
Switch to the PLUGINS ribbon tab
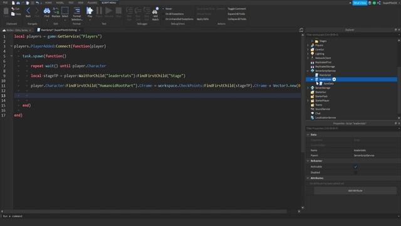(92, 3)
